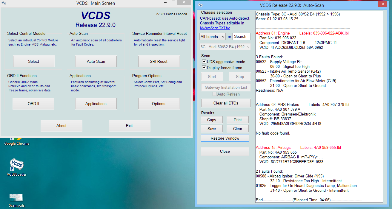Close the Auto-Scan dialog via Close button
The image size is (392, 209).
pyautogui.click(x=225, y=151)
